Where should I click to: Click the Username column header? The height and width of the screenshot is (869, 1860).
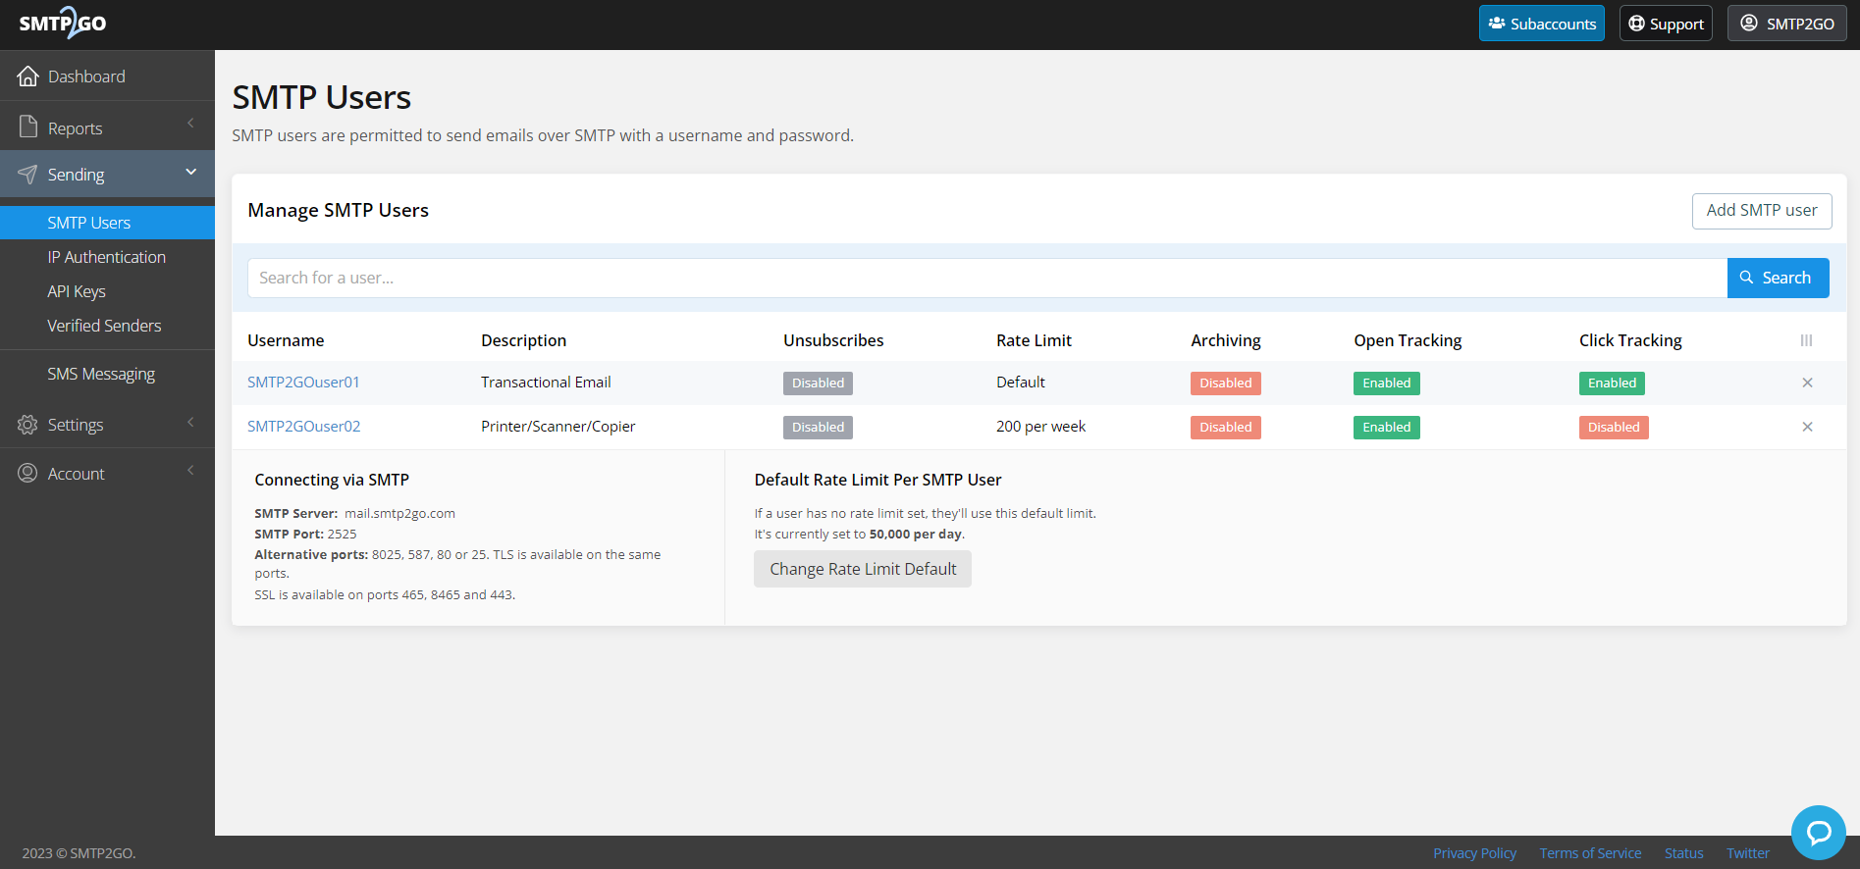[286, 340]
